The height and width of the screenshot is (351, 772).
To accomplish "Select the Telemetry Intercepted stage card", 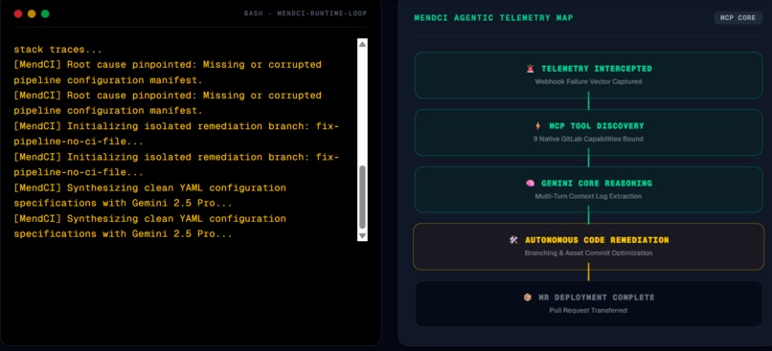I will 588,75.
